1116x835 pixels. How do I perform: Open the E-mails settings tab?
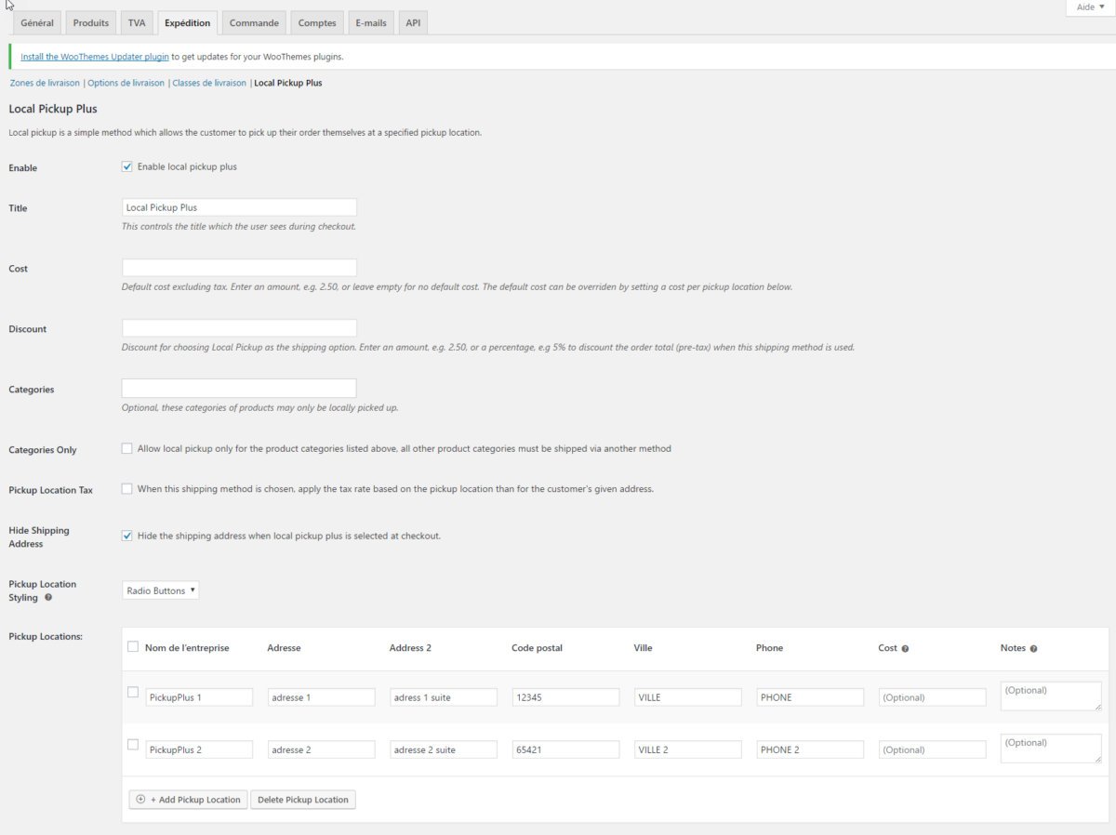pyautogui.click(x=370, y=23)
